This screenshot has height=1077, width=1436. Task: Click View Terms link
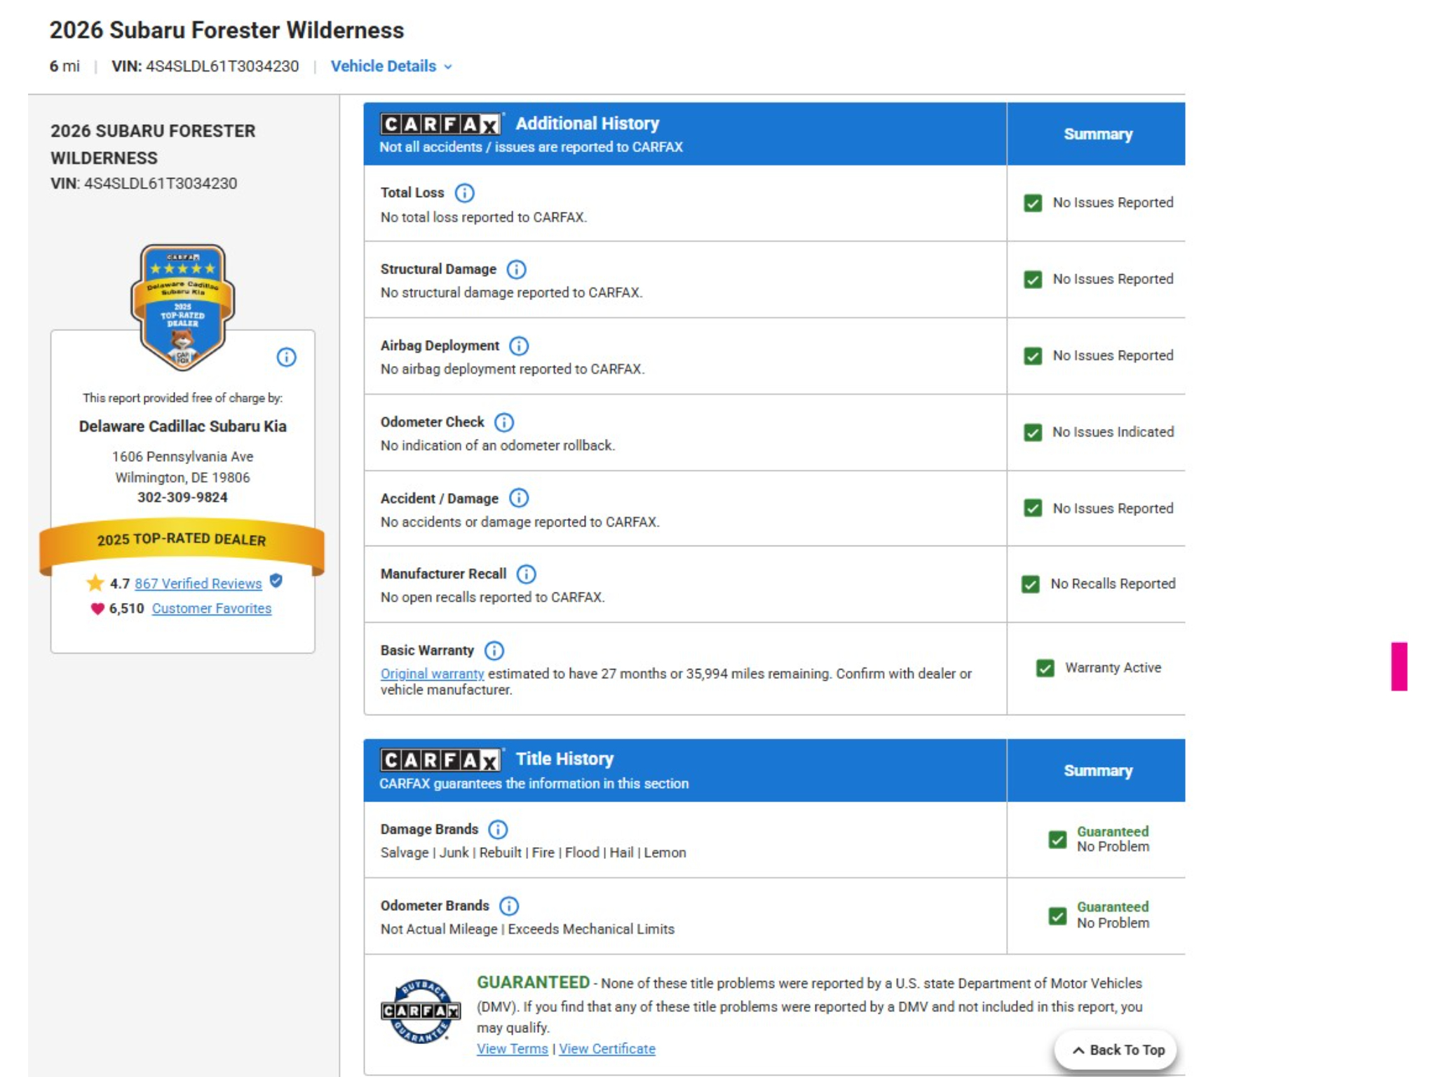coord(513,1049)
